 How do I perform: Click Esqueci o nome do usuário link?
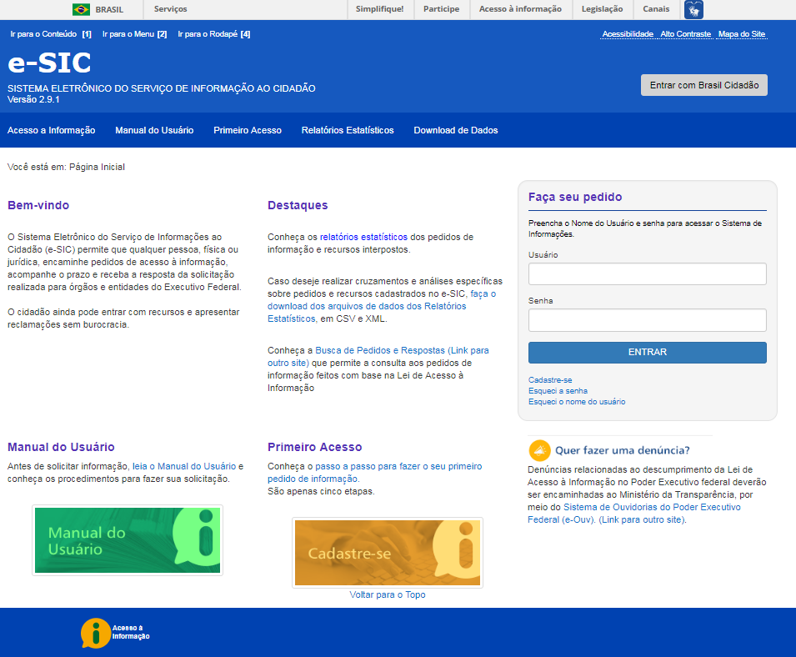click(577, 401)
